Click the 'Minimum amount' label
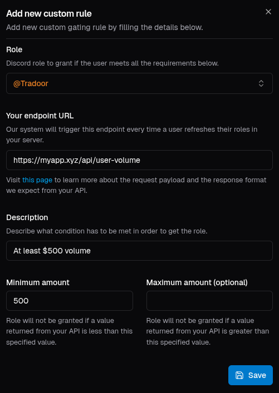 click(38, 282)
